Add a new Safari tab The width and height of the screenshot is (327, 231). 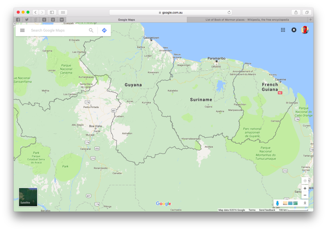tap(310, 20)
